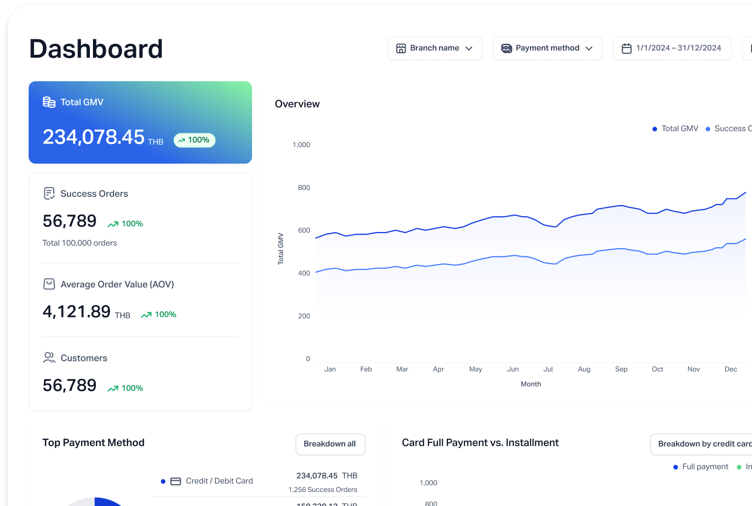Toggle Total GMV series in chart legend
Image resolution: width=752 pixels, height=506 pixels.
click(x=676, y=129)
